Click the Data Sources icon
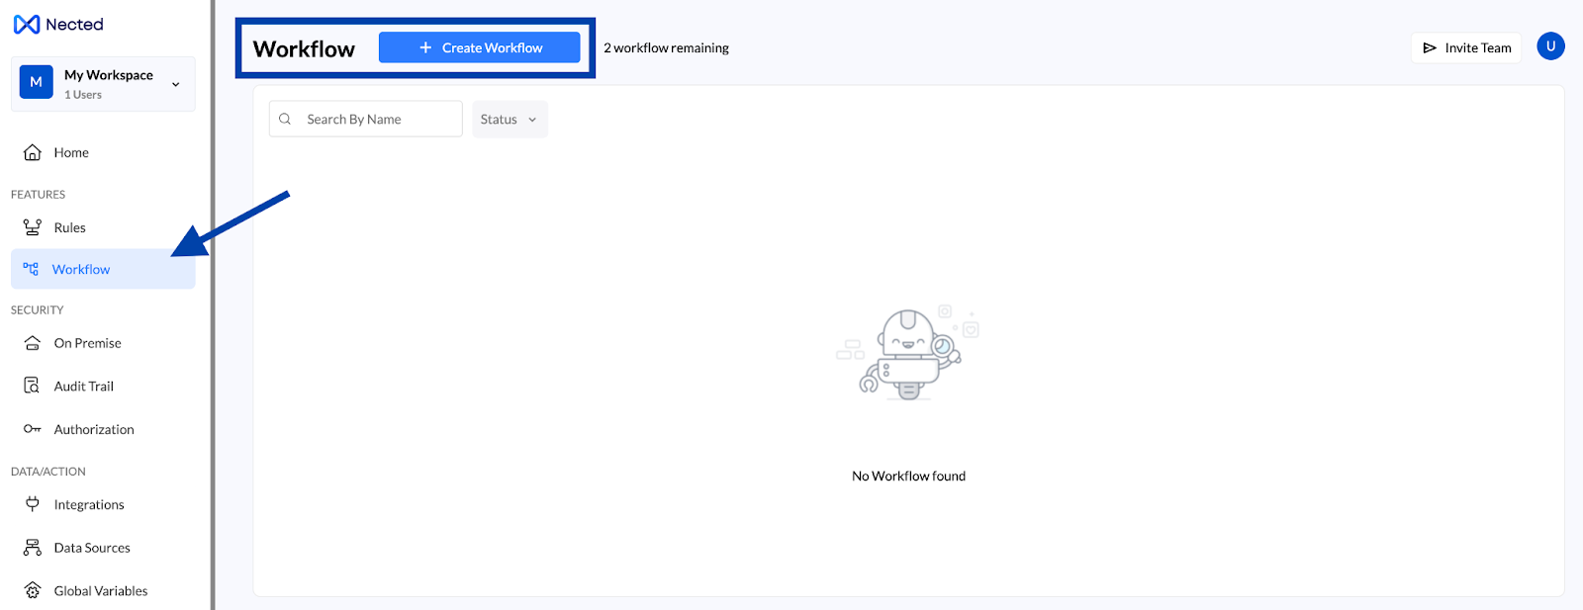Image resolution: width=1583 pixels, height=610 pixels. 33,547
